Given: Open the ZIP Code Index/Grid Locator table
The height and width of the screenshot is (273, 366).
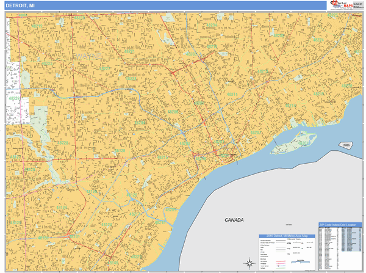Looking at the screenshot, I should click(340, 226).
